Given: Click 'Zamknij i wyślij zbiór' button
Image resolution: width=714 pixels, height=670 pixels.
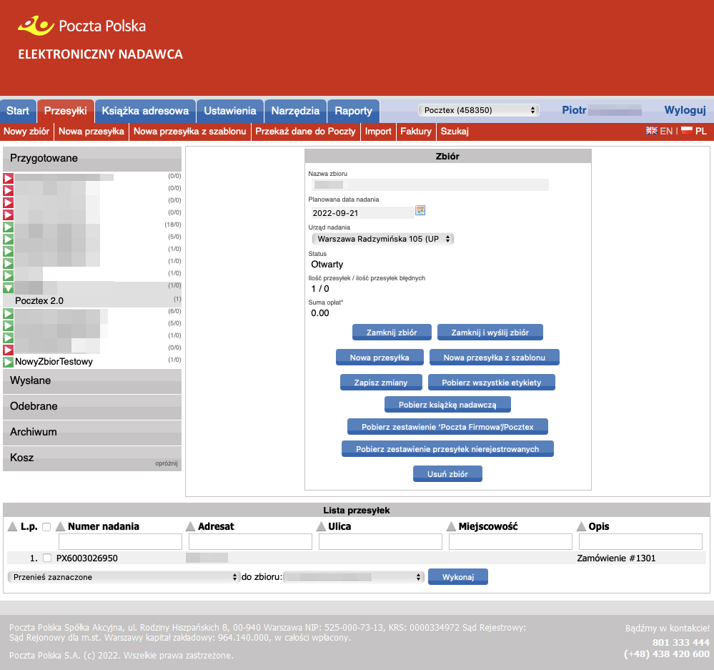Looking at the screenshot, I should 490,332.
